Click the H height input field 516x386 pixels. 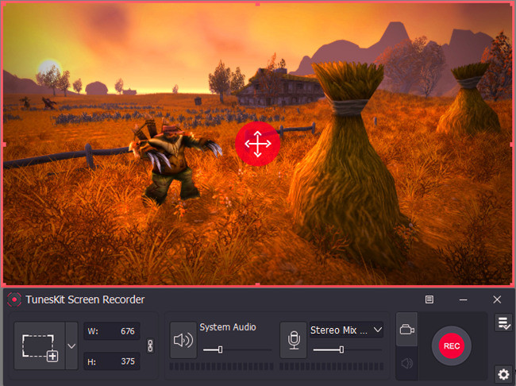click(112, 361)
